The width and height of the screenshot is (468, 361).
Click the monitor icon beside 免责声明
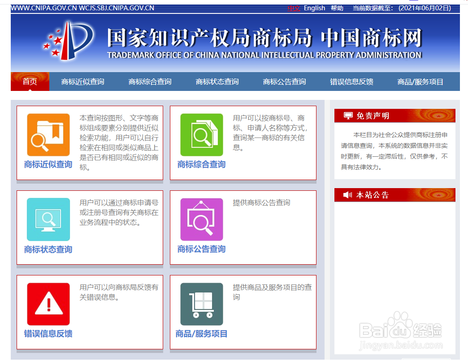(x=348, y=116)
